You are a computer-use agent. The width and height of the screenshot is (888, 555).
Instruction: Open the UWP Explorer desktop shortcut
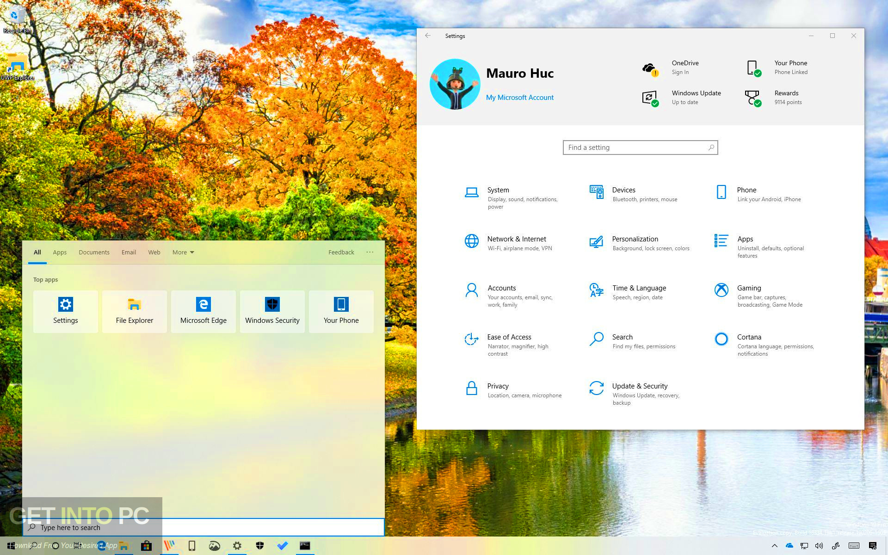[18, 67]
